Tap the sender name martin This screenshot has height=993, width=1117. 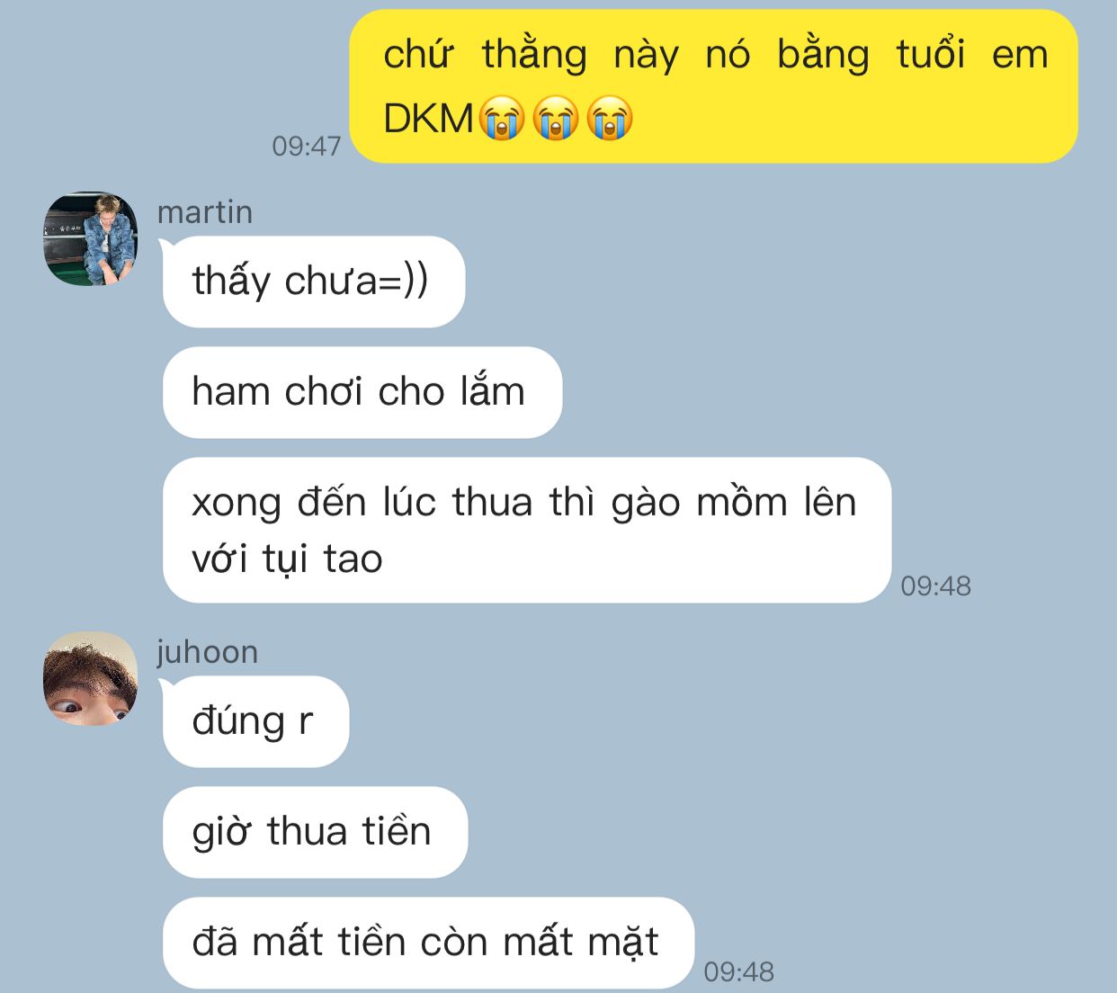pyautogui.click(x=205, y=212)
